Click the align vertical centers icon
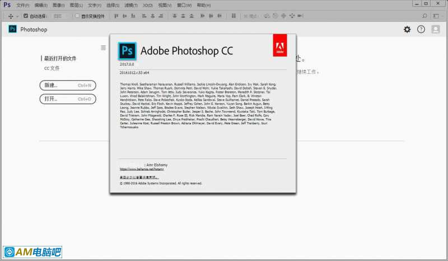Image resolution: width=448 pixels, height=261 pixels. tap(124, 16)
